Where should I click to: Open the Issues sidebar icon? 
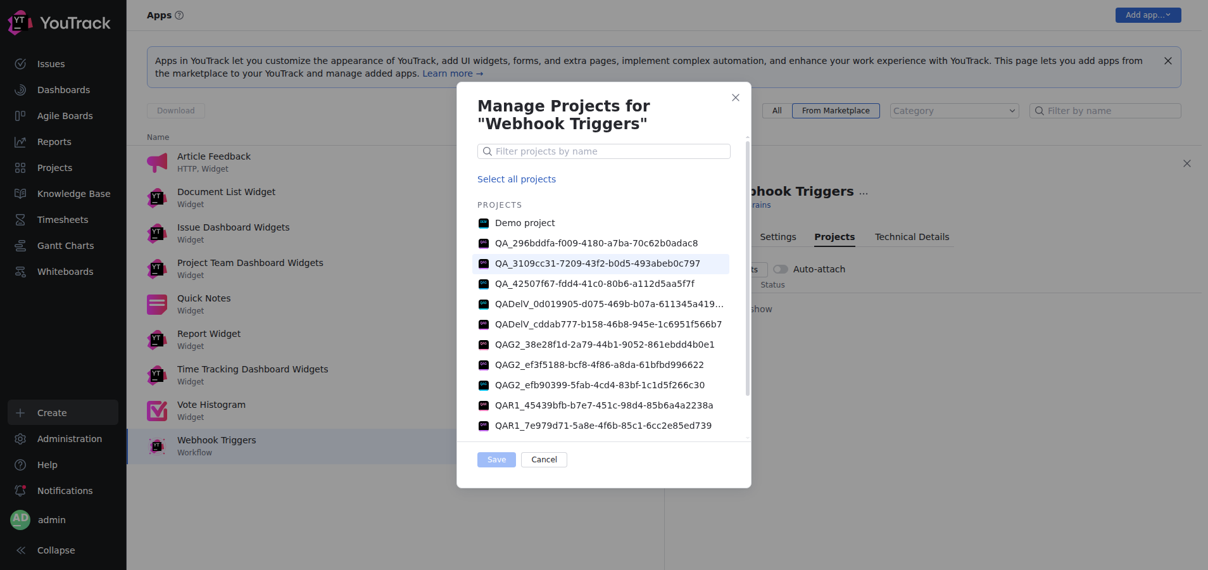pos(20,64)
